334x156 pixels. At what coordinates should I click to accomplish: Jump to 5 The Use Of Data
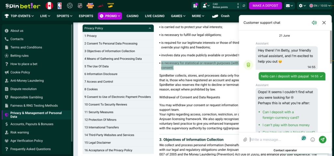pyautogui.click(x=118, y=66)
